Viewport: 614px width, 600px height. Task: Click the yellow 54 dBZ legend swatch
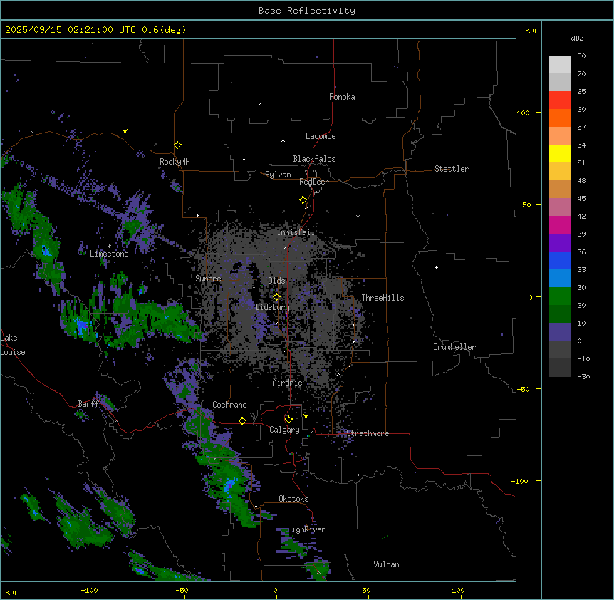tap(560, 153)
